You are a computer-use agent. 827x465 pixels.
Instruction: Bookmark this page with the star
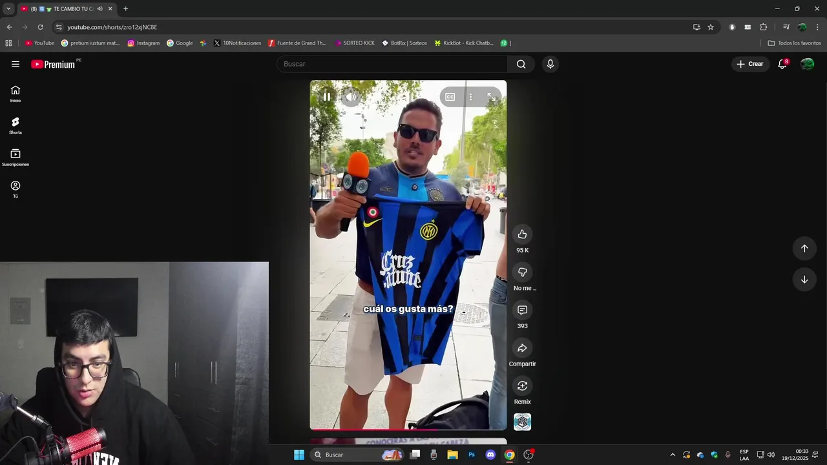click(x=711, y=27)
